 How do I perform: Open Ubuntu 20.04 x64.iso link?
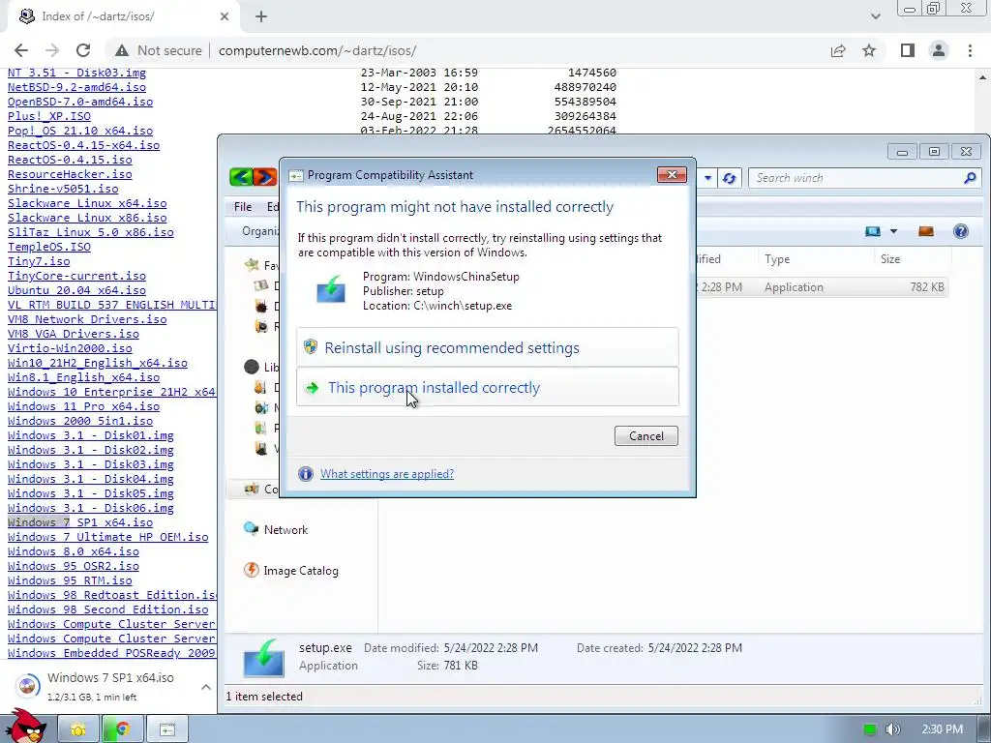click(76, 290)
